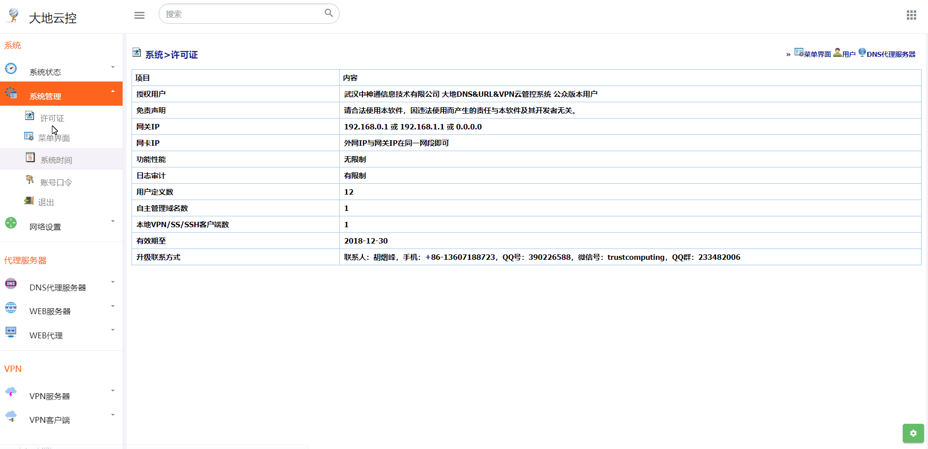Click the search magnifier icon
This screenshot has height=449, width=928.
coord(329,13)
